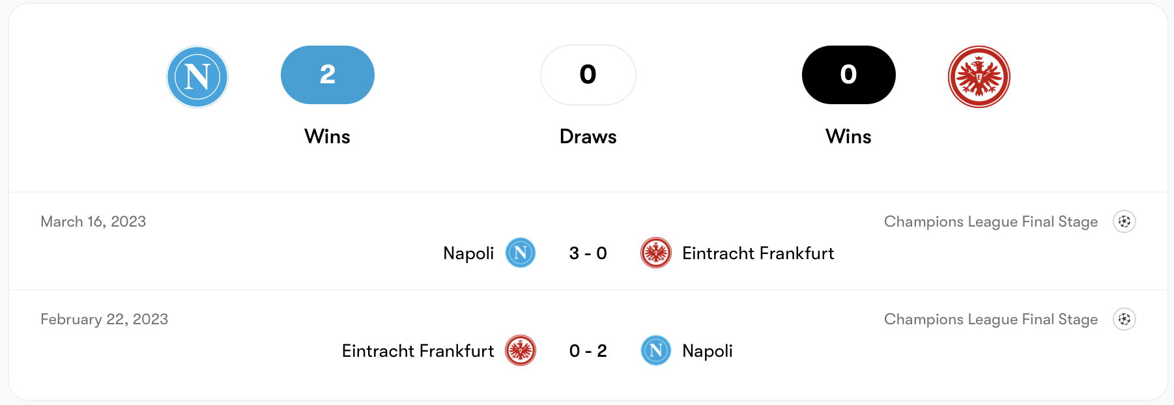
Task: Click the Eintracht Frankfurt crest at the top
Action: click(979, 76)
